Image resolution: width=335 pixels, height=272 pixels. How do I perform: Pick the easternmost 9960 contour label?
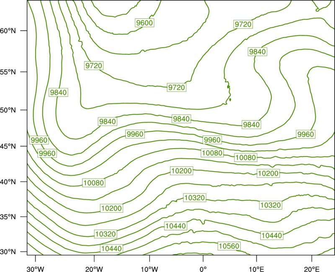pos(306,134)
